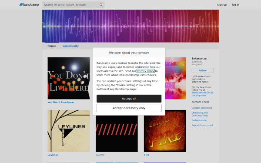Click the contact / help heading
The width and height of the screenshot is (261, 163).
click(200, 102)
